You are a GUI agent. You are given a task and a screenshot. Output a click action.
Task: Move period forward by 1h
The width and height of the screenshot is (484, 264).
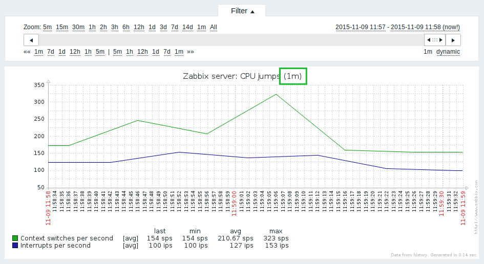(130, 52)
